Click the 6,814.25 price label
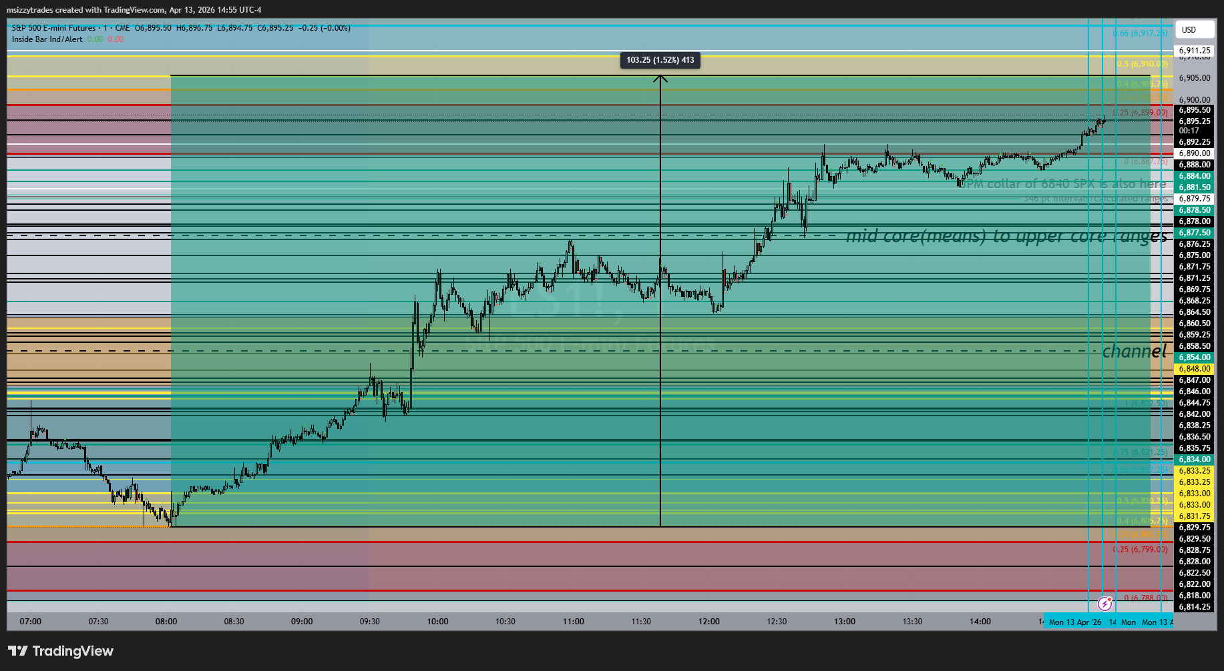 coord(1194,607)
